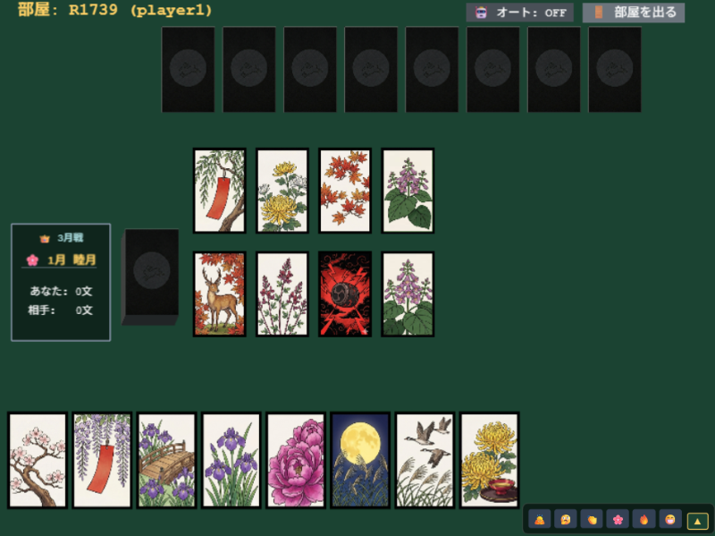Click the 3月戦 match label
The image size is (715, 536).
pyautogui.click(x=71, y=238)
